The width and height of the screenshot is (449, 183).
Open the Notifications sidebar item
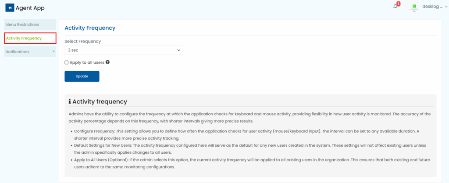click(x=18, y=52)
